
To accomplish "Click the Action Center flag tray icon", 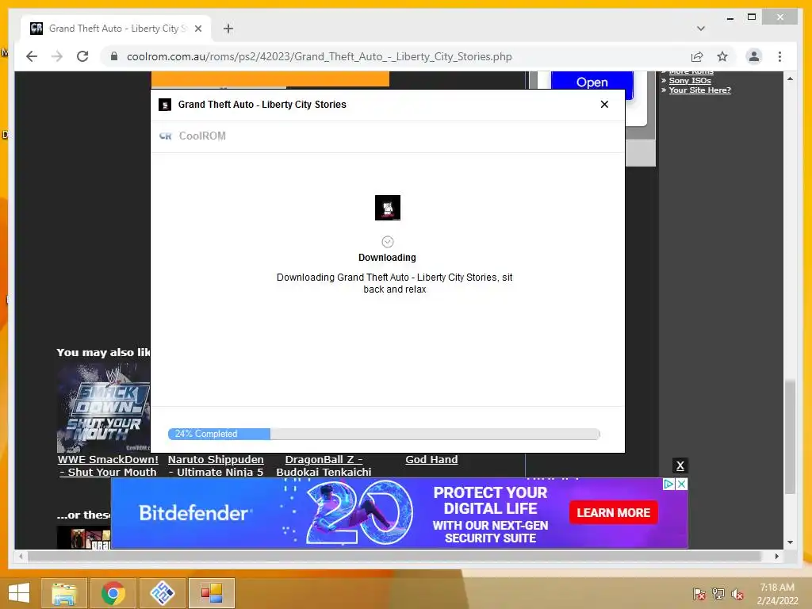I will click(x=699, y=594).
